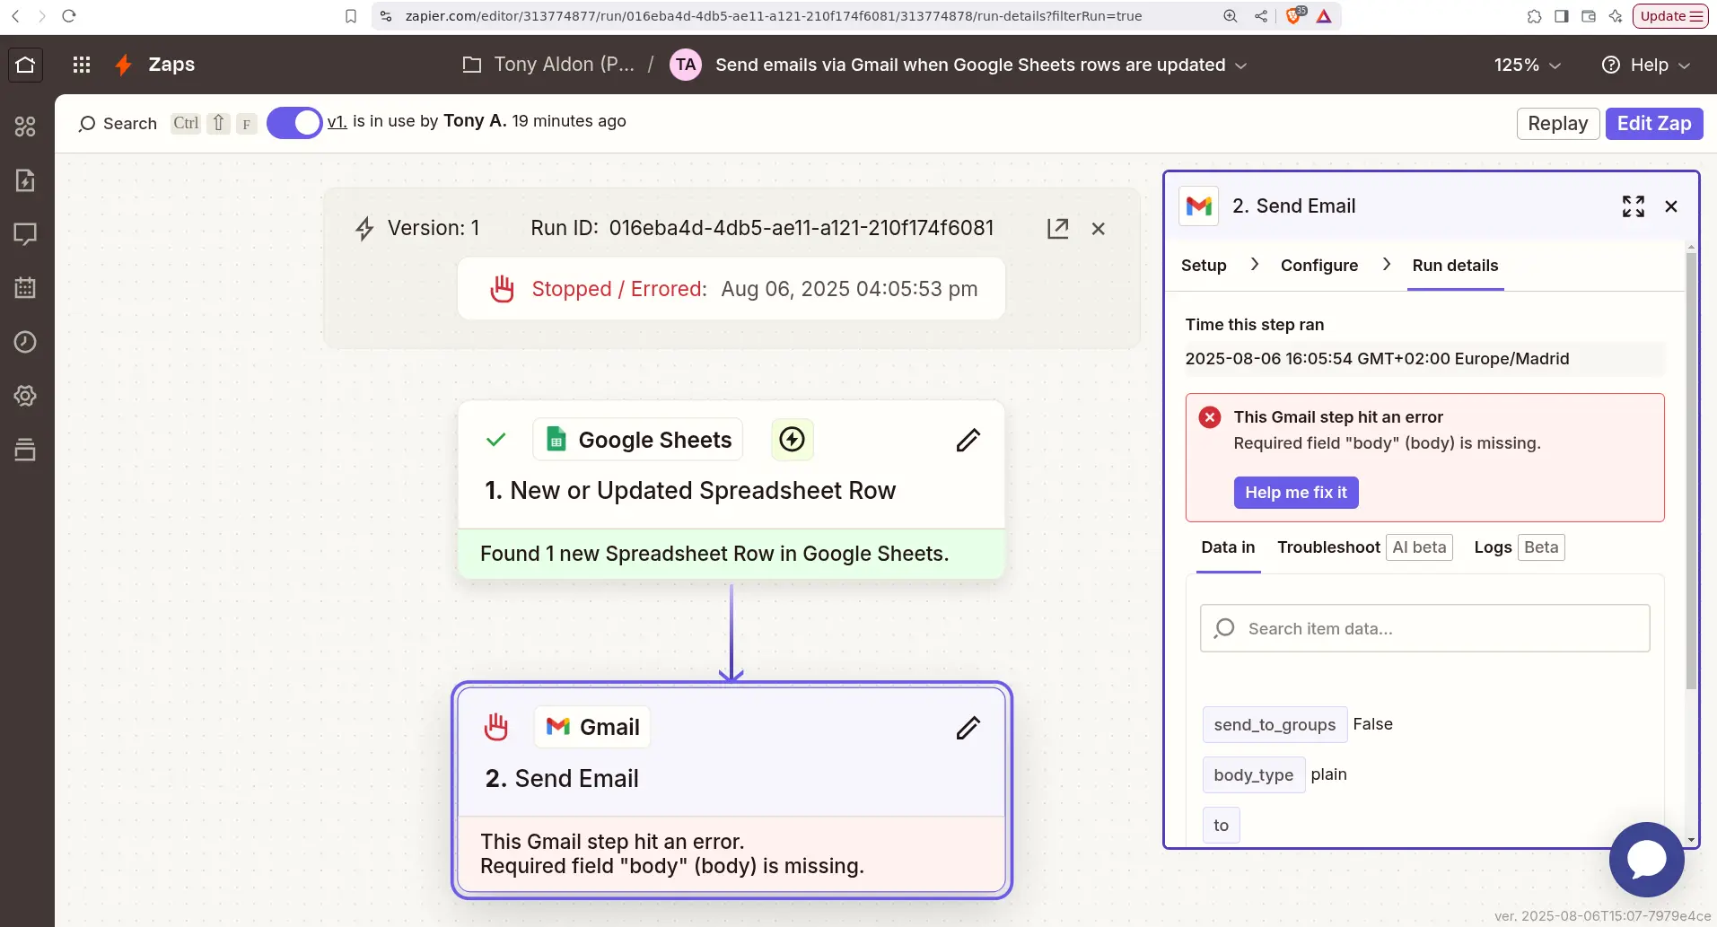Open the run in a new tab icon
The width and height of the screenshot is (1717, 927).
pyautogui.click(x=1059, y=228)
